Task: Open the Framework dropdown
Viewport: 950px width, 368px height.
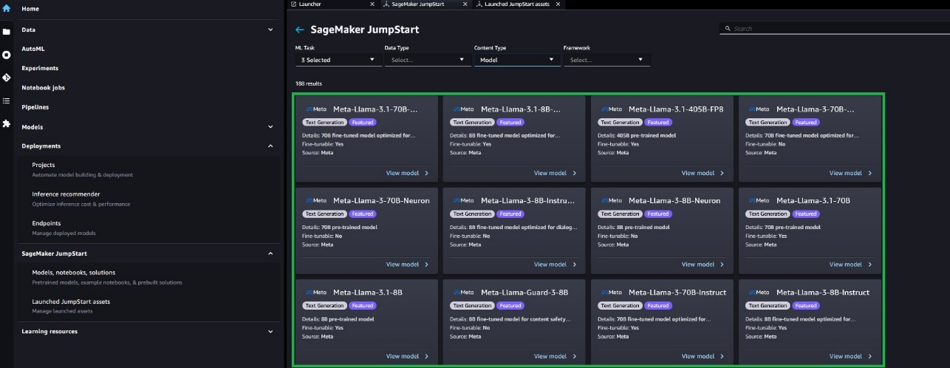Action: (606, 60)
